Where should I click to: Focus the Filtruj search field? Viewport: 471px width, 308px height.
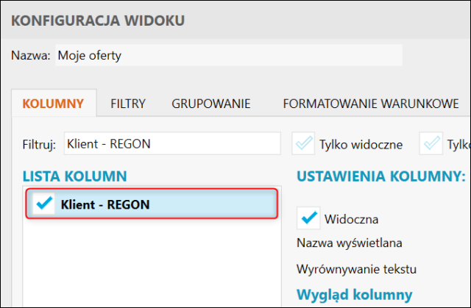(171, 144)
